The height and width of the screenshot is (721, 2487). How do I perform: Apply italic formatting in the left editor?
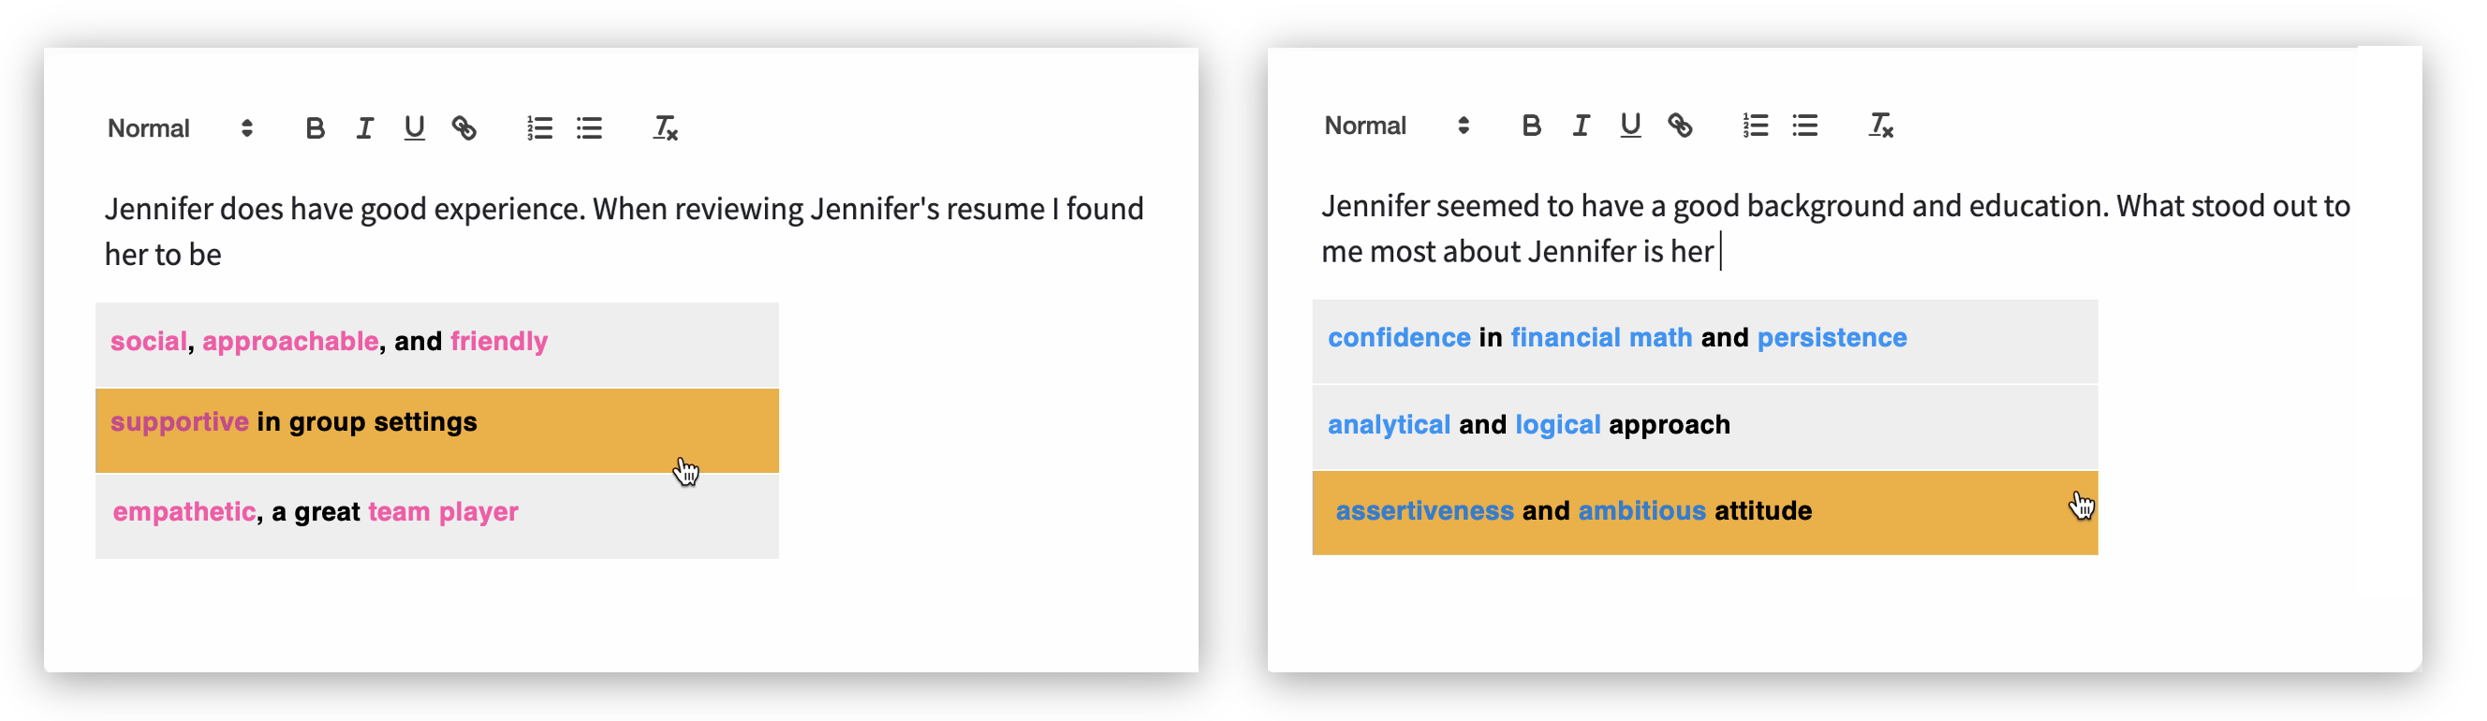pos(364,126)
